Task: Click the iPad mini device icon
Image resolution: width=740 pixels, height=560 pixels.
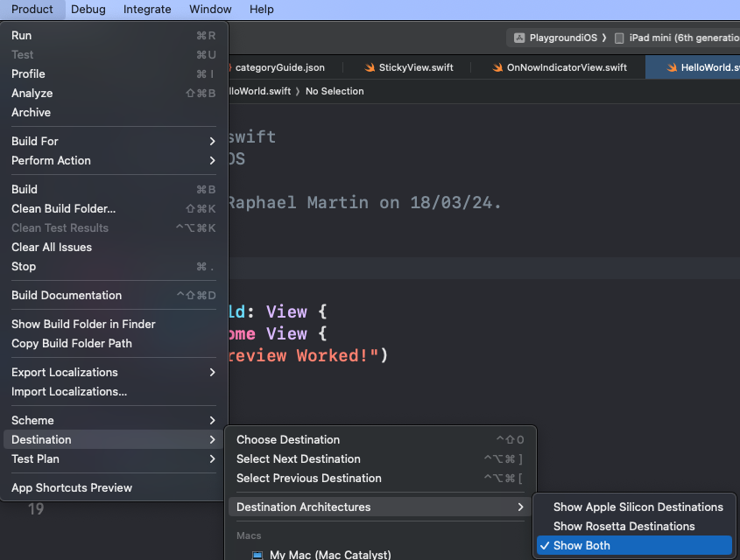Action: click(619, 38)
